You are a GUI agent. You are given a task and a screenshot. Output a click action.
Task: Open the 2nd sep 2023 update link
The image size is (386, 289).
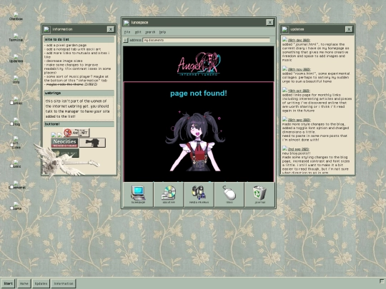[298, 149]
